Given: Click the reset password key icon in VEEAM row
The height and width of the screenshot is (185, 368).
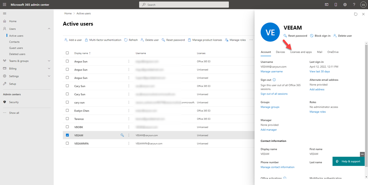Looking at the screenshot, I should click(122, 135).
